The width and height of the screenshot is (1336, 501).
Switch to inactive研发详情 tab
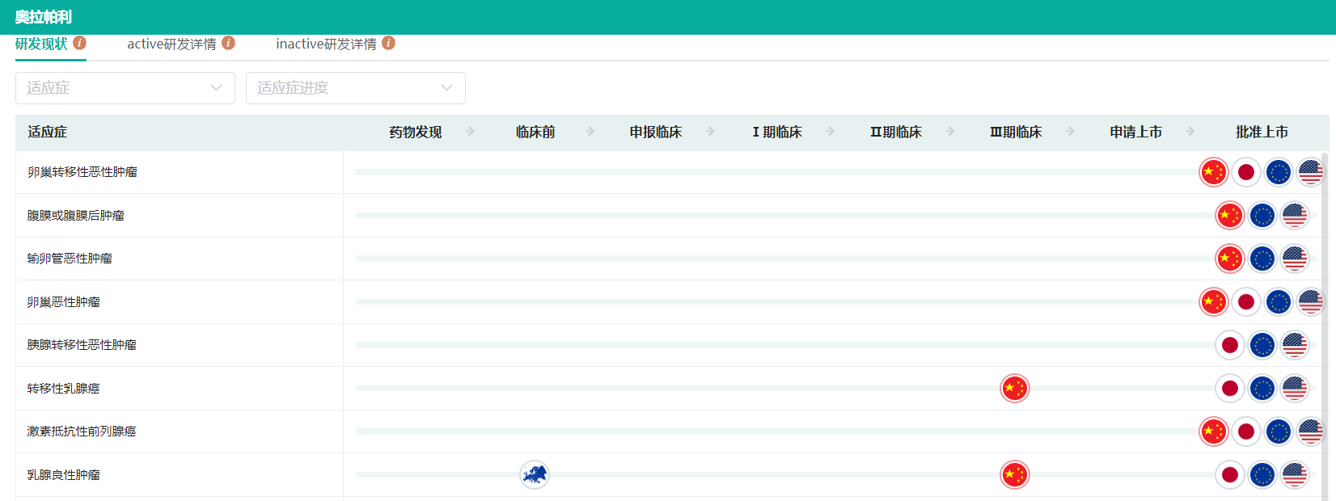[x=326, y=44]
